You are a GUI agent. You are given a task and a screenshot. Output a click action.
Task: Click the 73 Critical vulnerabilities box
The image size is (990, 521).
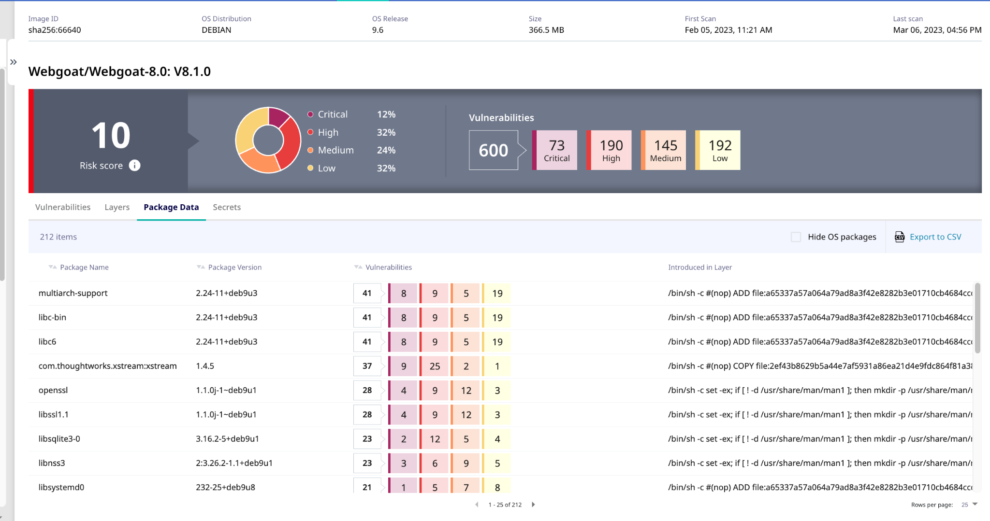click(556, 150)
